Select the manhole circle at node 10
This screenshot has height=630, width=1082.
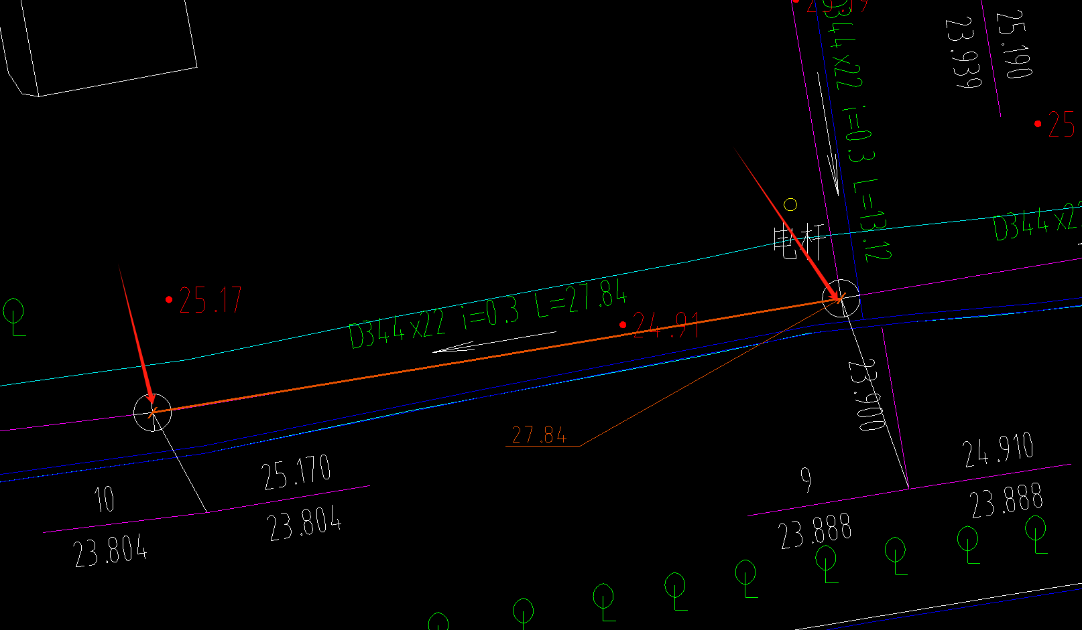(153, 412)
